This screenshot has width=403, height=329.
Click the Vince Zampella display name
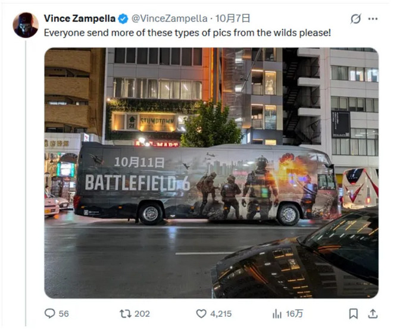(80, 18)
